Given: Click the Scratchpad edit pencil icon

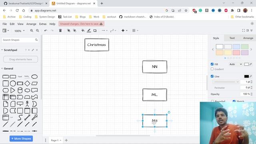Looking at the screenshot, I should click(x=33, y=50).
